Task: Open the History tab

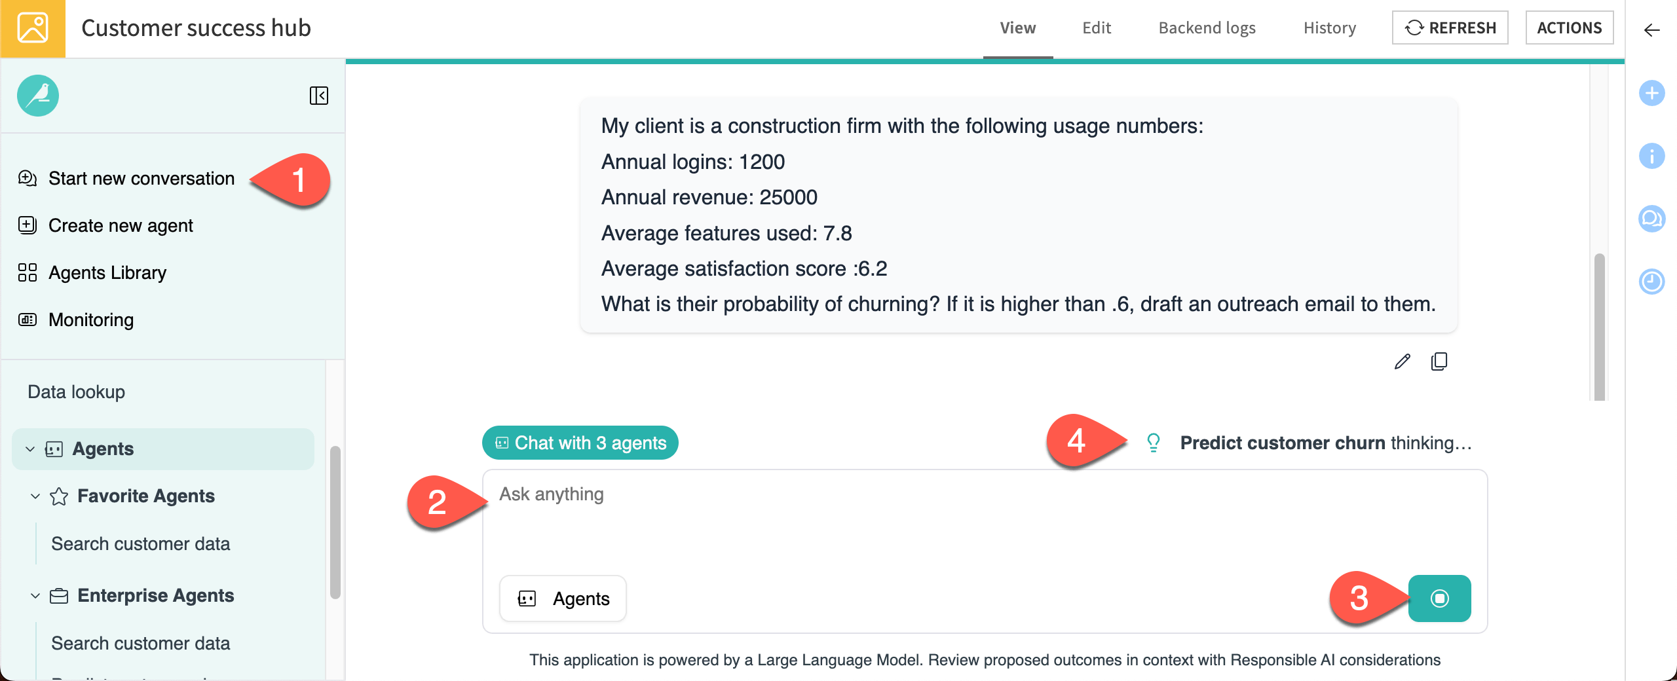Action: point(1329,28)
